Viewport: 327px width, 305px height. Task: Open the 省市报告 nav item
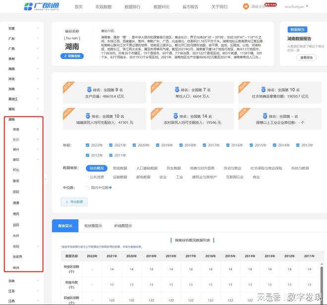tap(190, 6)
